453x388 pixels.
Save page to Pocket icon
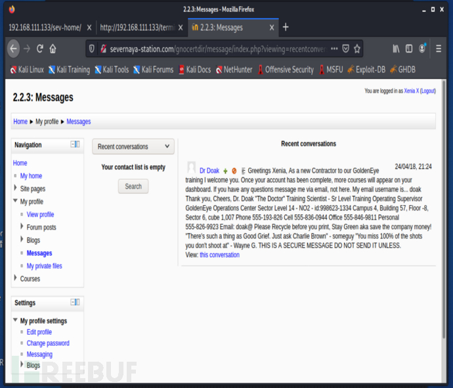345,49
